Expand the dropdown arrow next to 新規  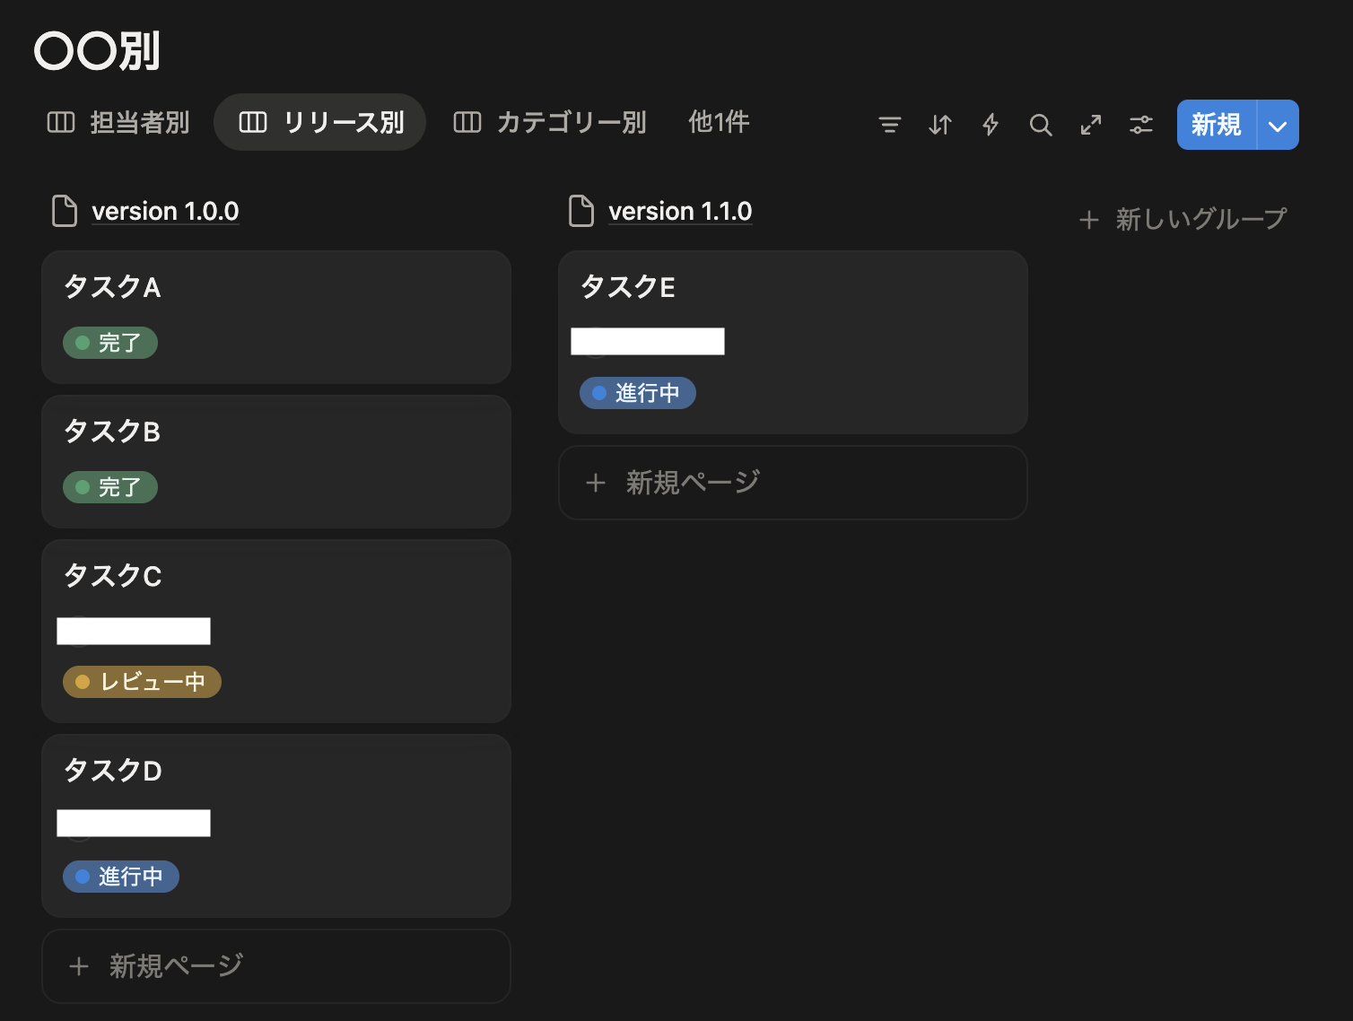point(1278,125)
